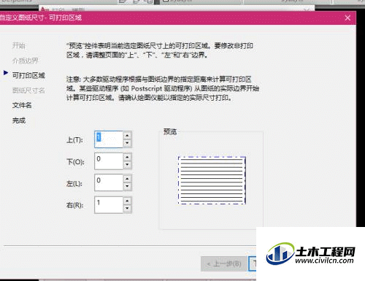Click the 上(T) label
The height and width of the screenshot is (281, 365).
pos(74,140)
